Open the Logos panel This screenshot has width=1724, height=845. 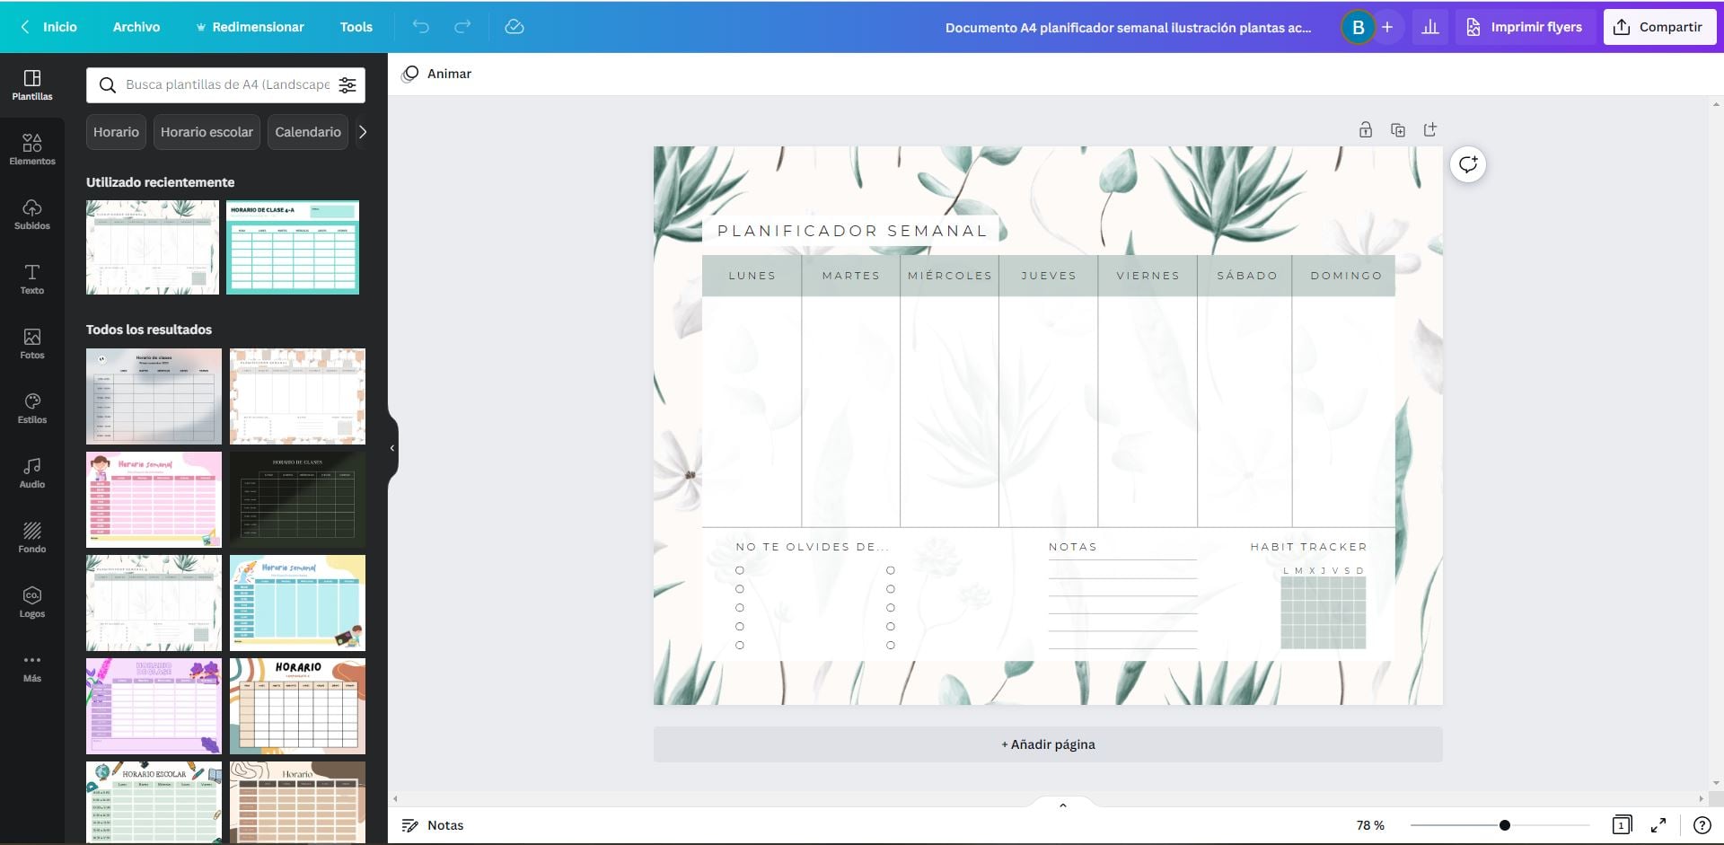tap(32, 602)
